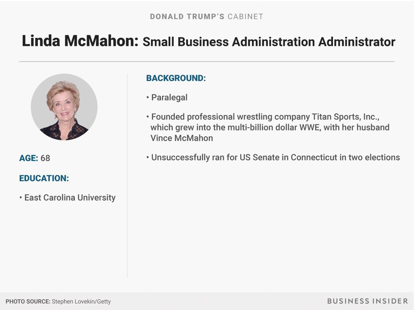
Task: Click the PHOTO SOURCE: label
Action: [x=28, y=301]
